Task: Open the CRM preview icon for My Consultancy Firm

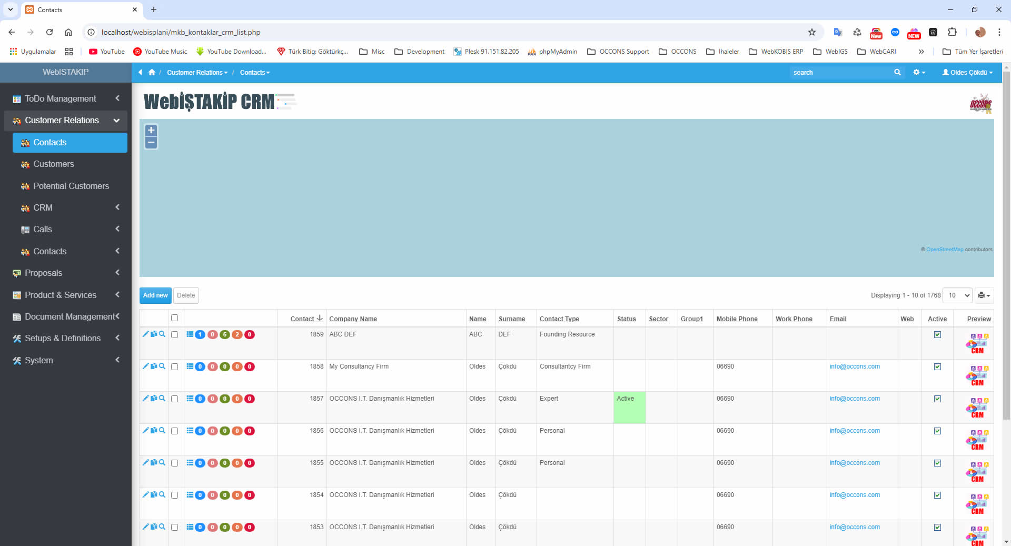Action: [977, 375]
